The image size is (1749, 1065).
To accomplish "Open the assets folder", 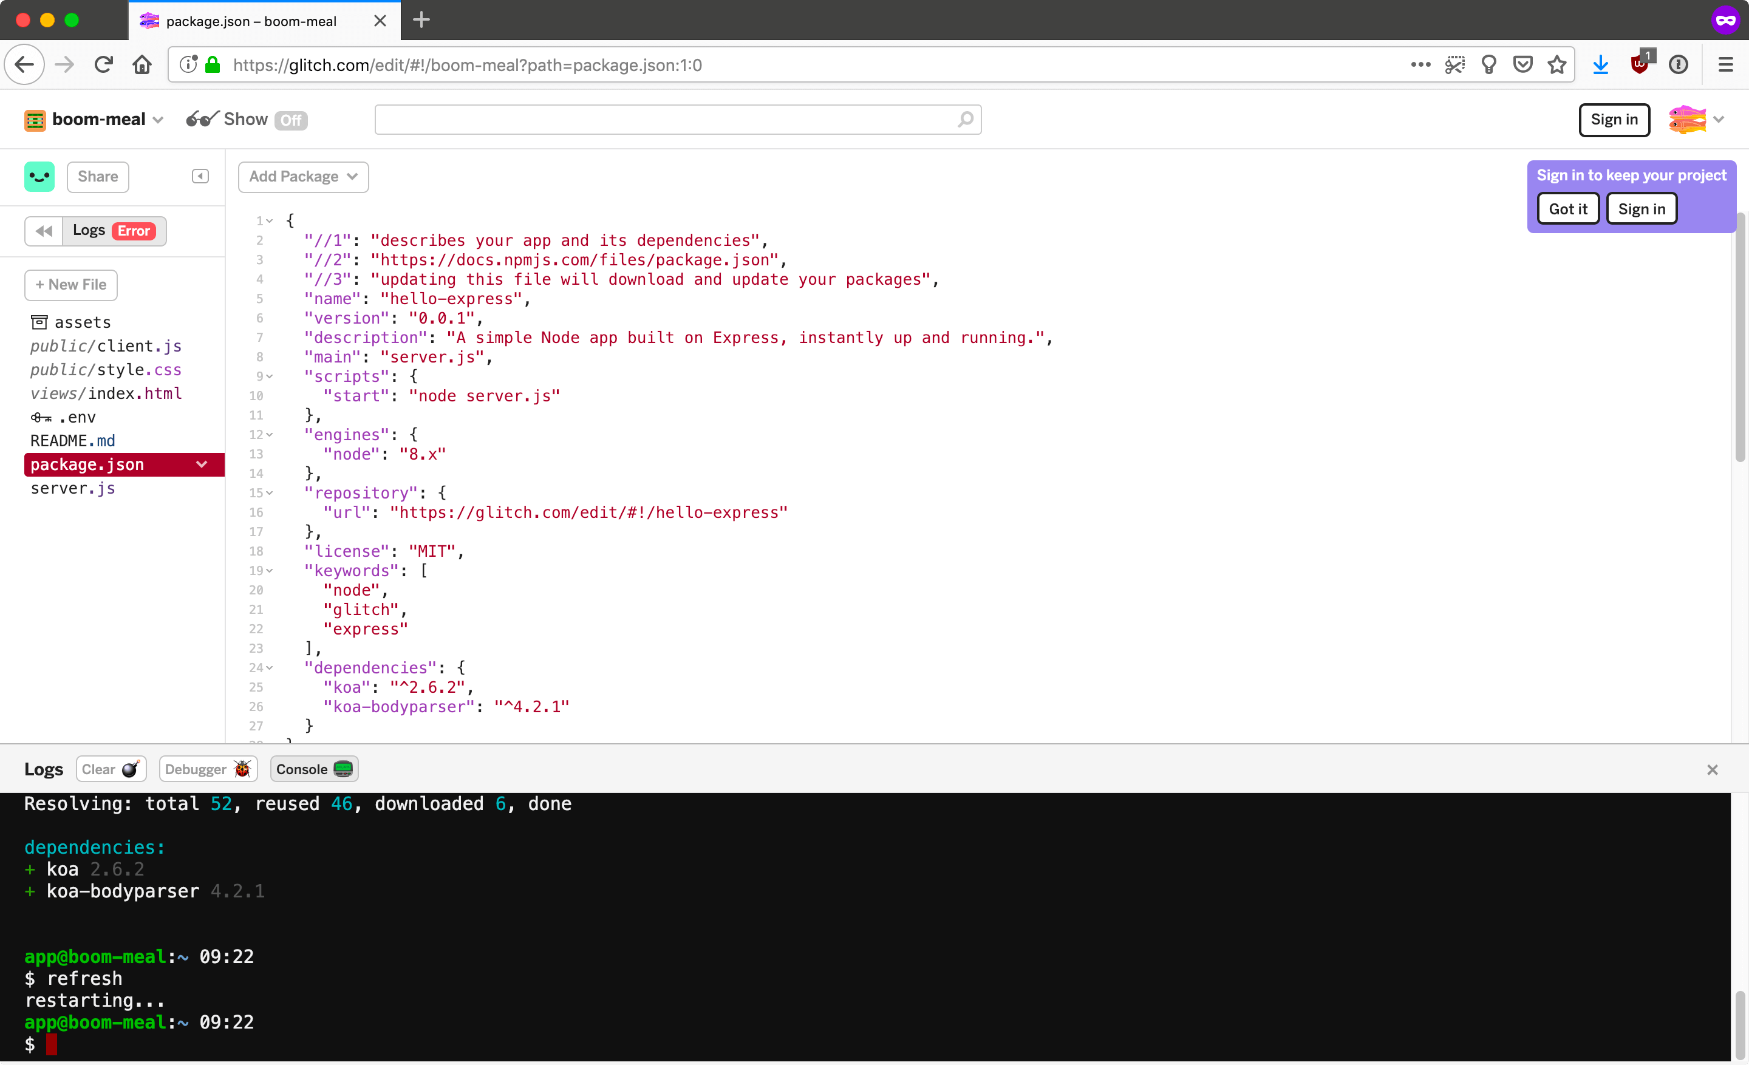I will tap(71, 322).
